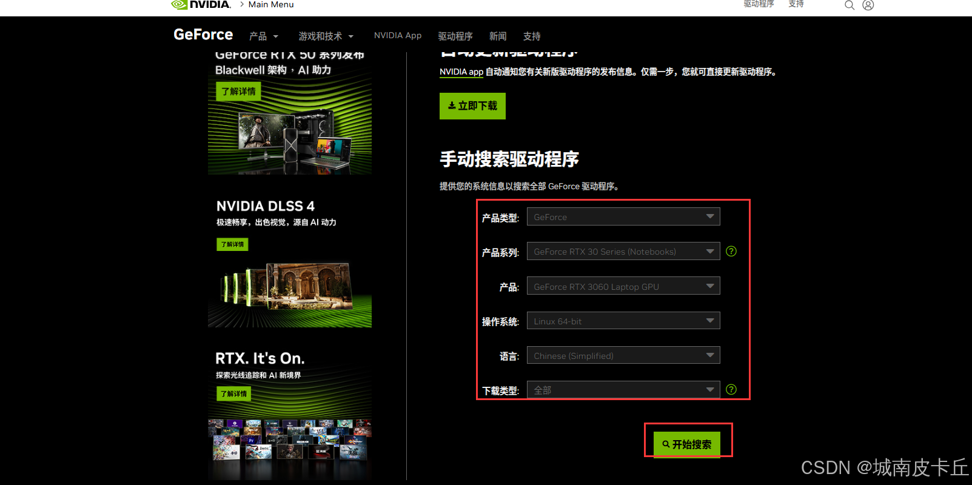Open the user account icon in top bar

click(868, 5)
